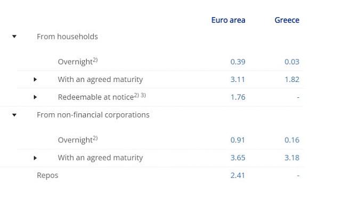Image resolution: width=341 pixels, height=199 pixels.
Task: Open households Overnight Greece value 0.03
Action: click(x=292, y=62)
